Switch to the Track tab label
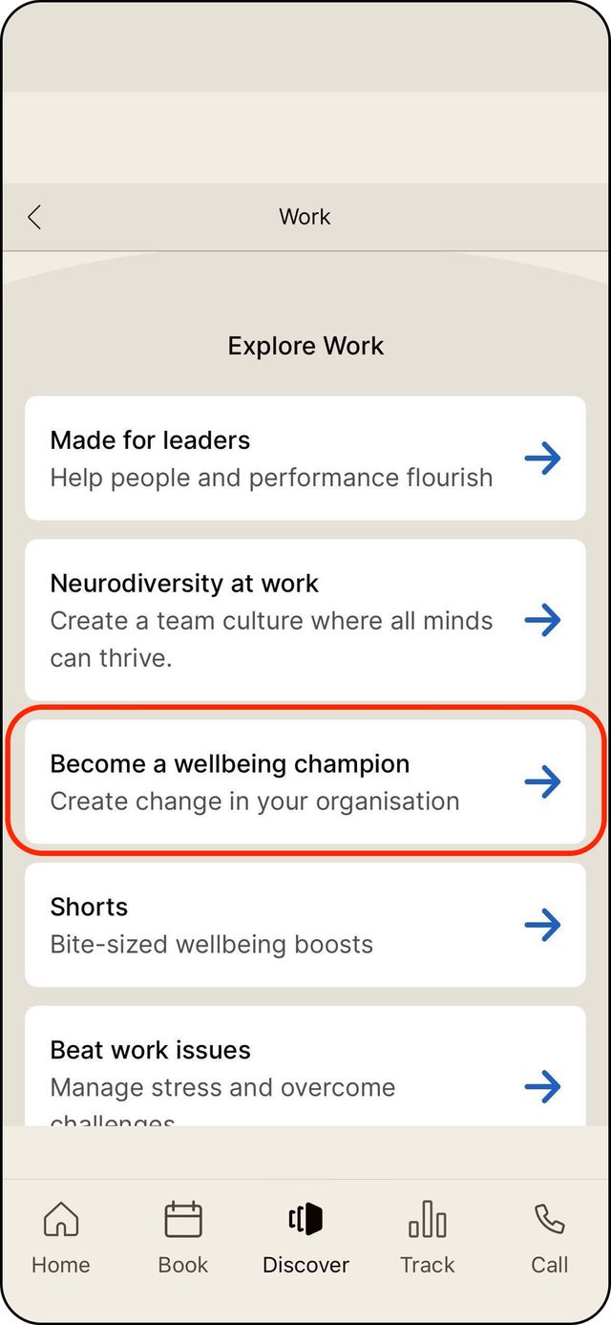Image resolution: width=611 pixels, height=1325 pixels. tap(428, 1265)
